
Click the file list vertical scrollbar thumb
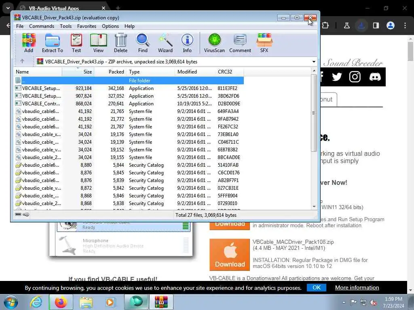pyautogui.click(x=314, y=113)
